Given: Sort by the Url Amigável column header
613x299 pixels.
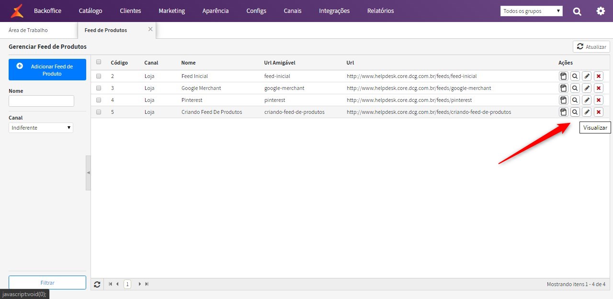Looking at the screenshot, I should 280,63.
